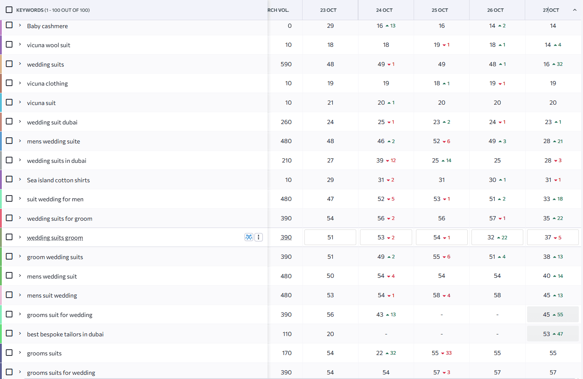
Task: Open three-dot menu for wedding suits groom
Action: coord(258,237)
